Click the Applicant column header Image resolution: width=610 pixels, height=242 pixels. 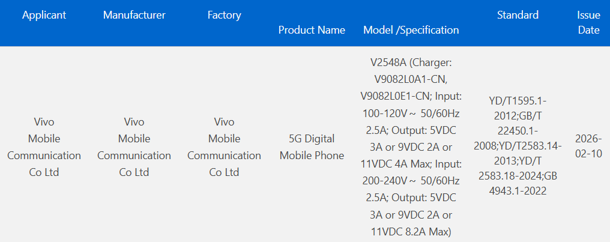pyautogui.click(x=44, y=15)
